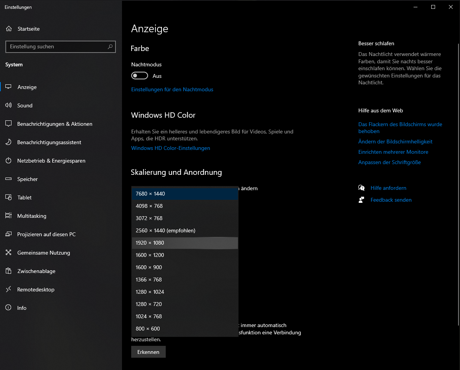The width and height of the screenshot is (460, 370).
Task: Select resolution 4098 × 768
Action: [185, 206]
